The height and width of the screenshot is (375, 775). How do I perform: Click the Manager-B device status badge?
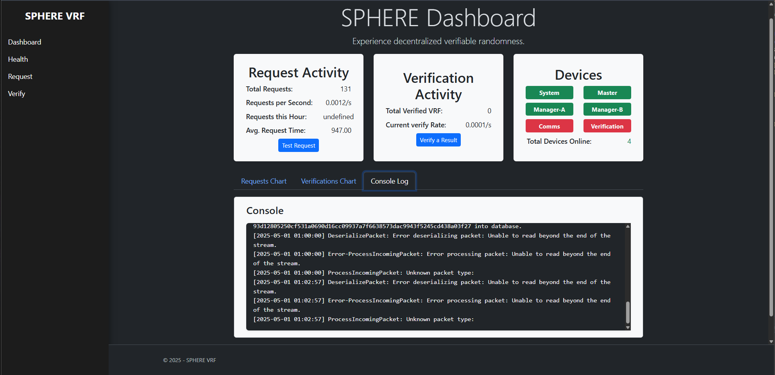click(607, 109)
